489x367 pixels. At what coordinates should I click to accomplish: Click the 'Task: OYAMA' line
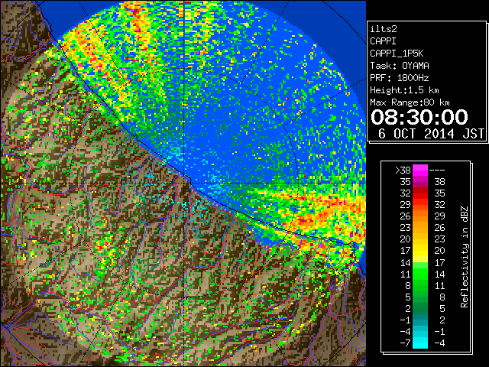[400, 66]
